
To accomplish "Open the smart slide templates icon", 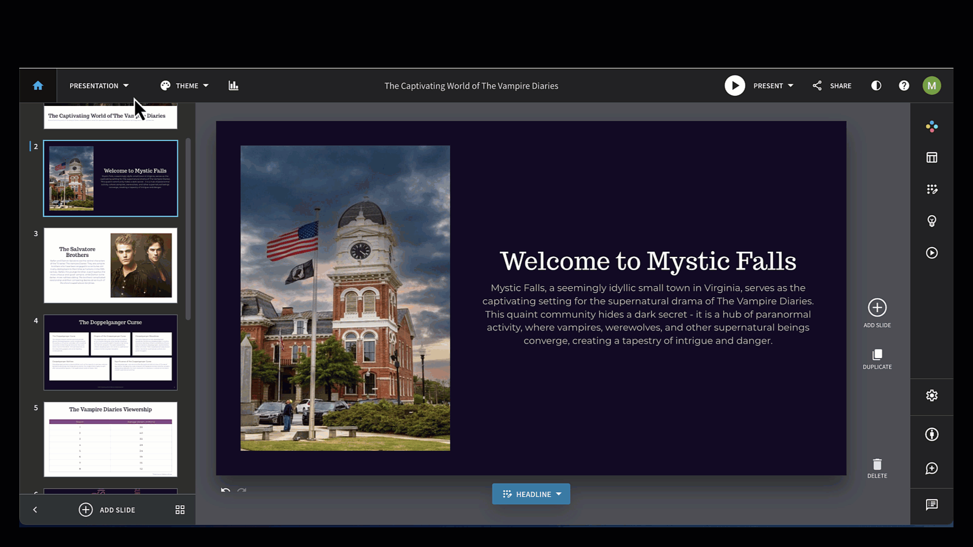I will (931, 189).
